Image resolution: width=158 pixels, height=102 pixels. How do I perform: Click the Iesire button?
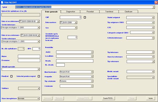pyautogui.click(x=150, y=98)
